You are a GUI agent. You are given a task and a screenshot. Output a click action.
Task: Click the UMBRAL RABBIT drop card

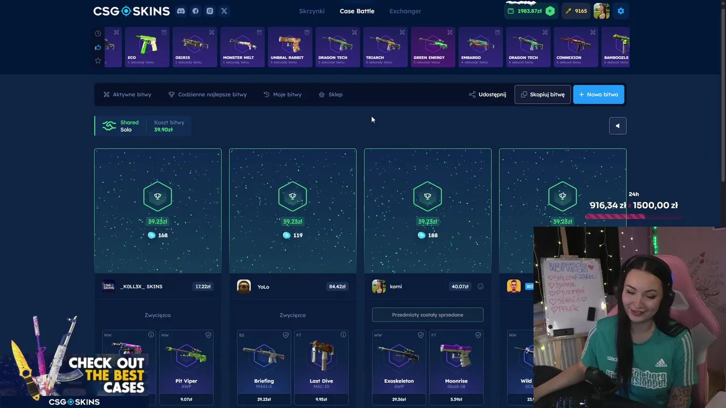(x=290, y=47)
